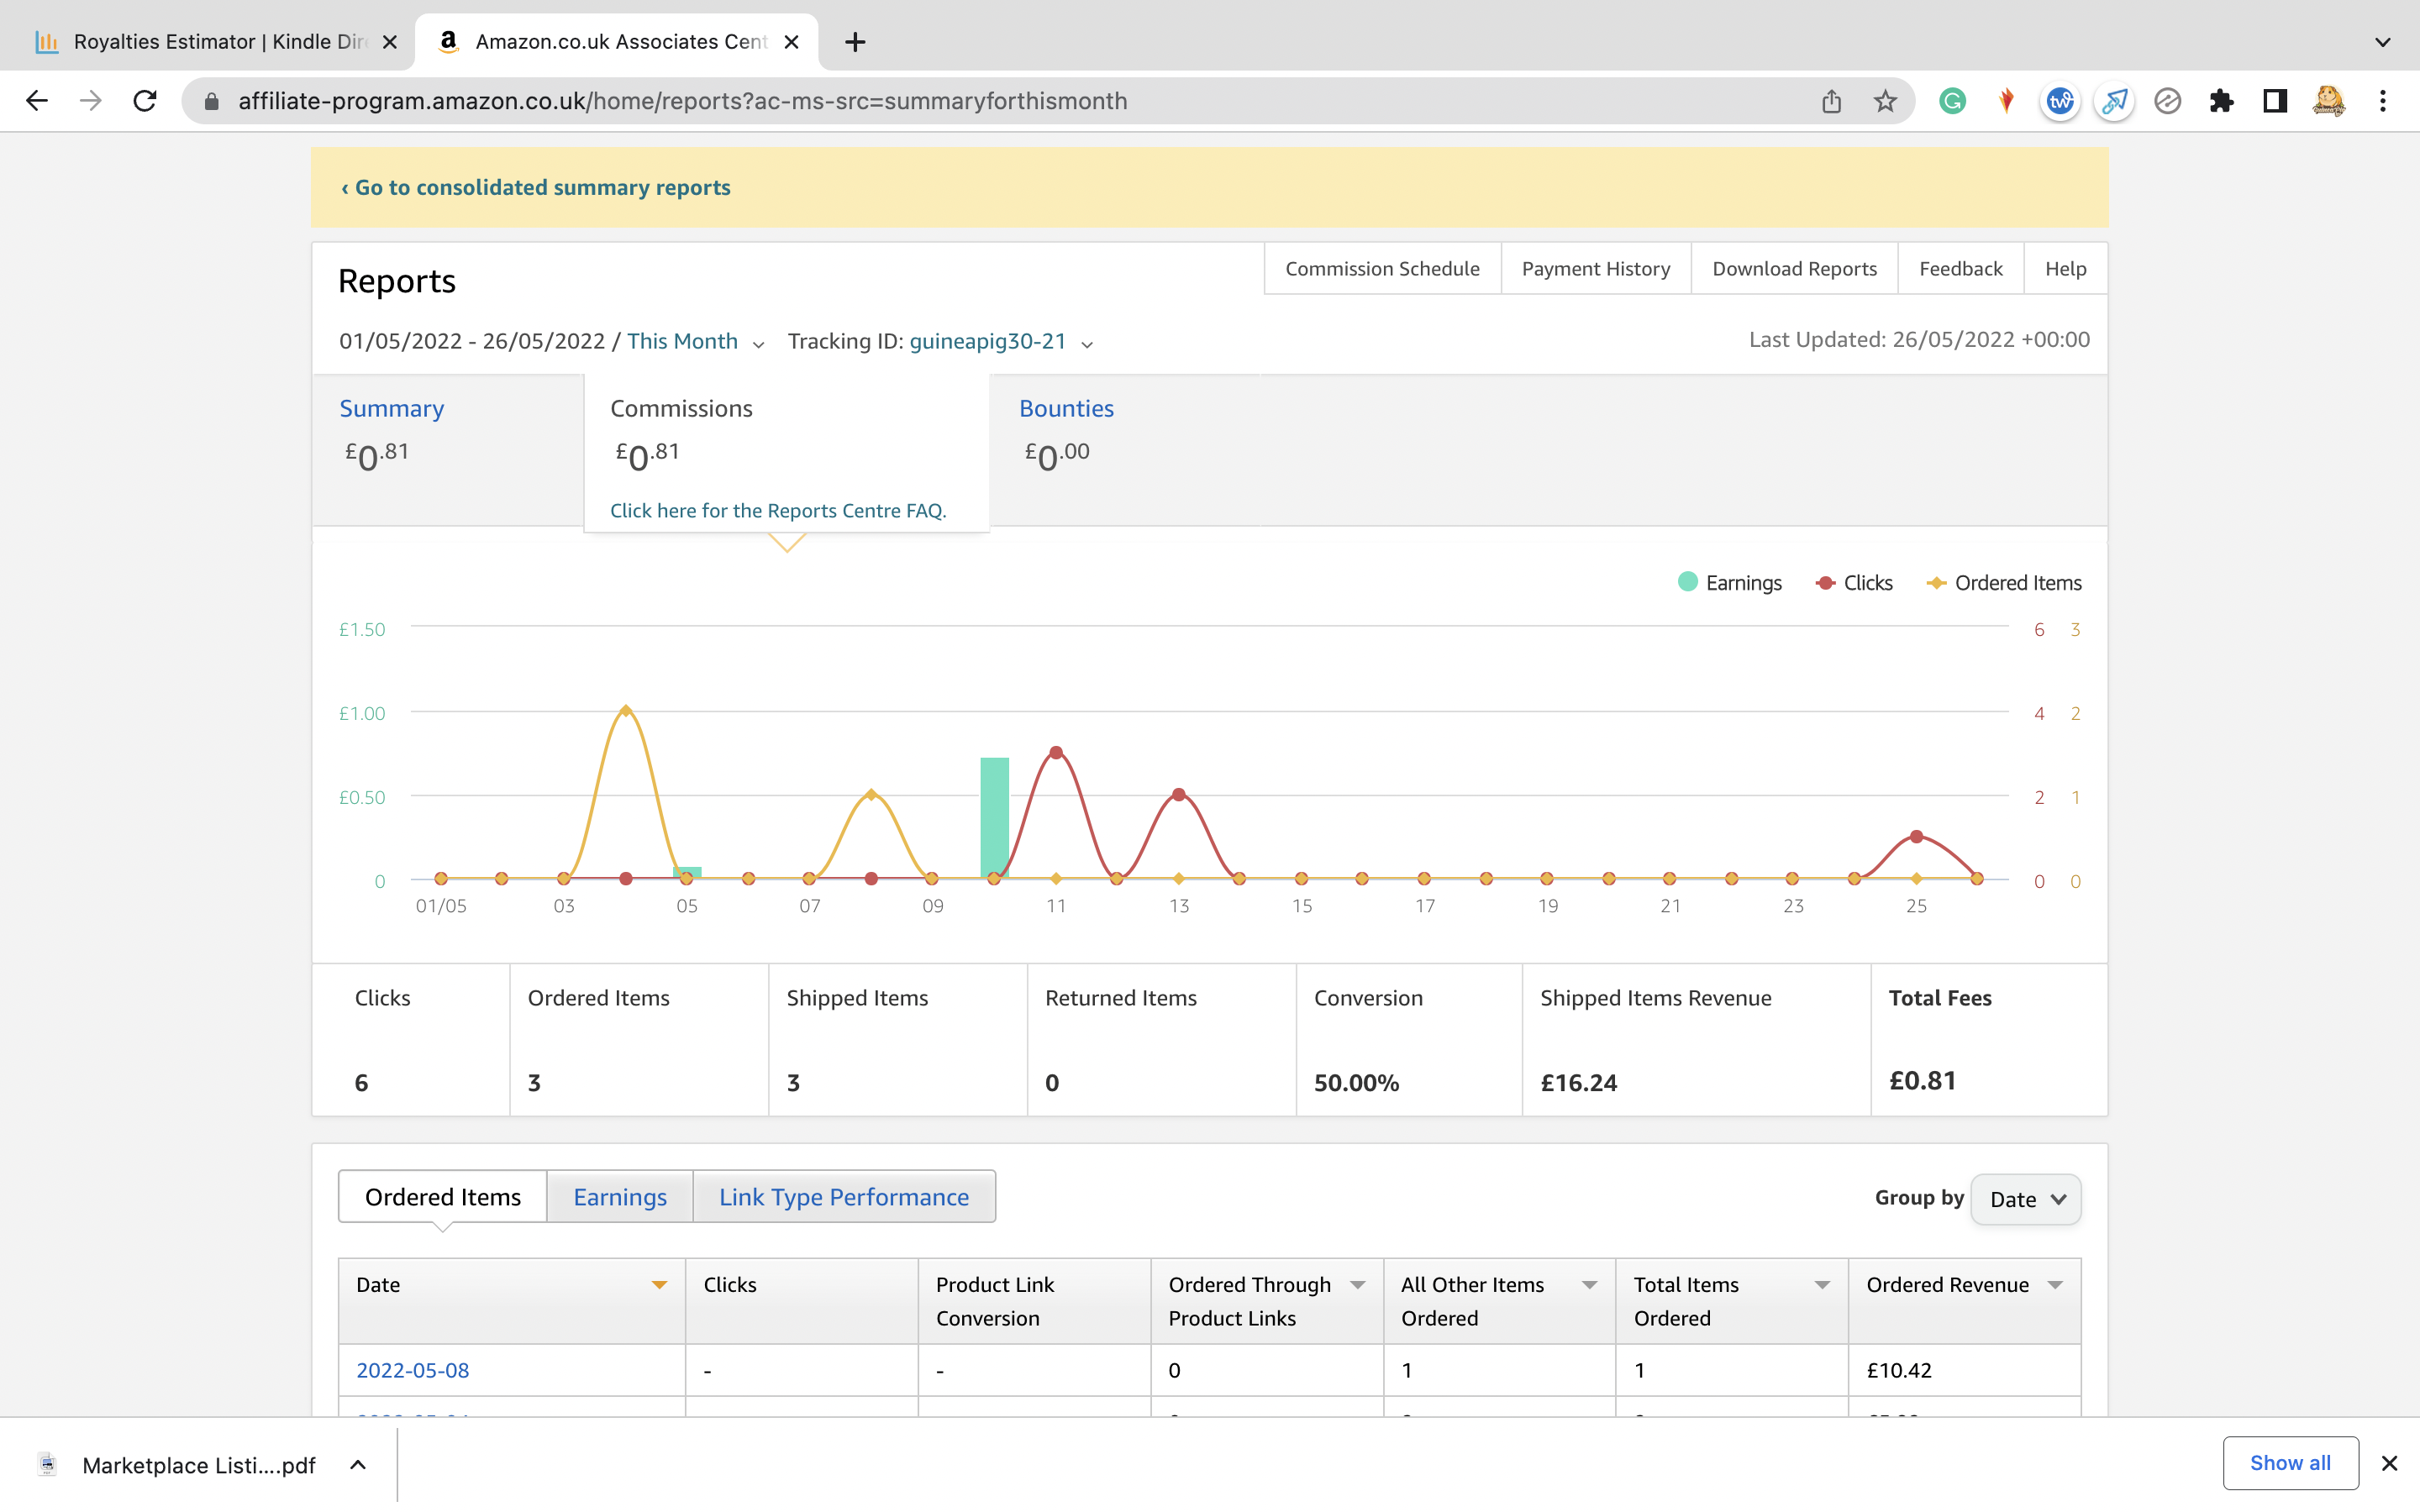Sort by the Date column arrow
The width and height of the screenshot is (2420, 1512).
tap(659, 1285)
